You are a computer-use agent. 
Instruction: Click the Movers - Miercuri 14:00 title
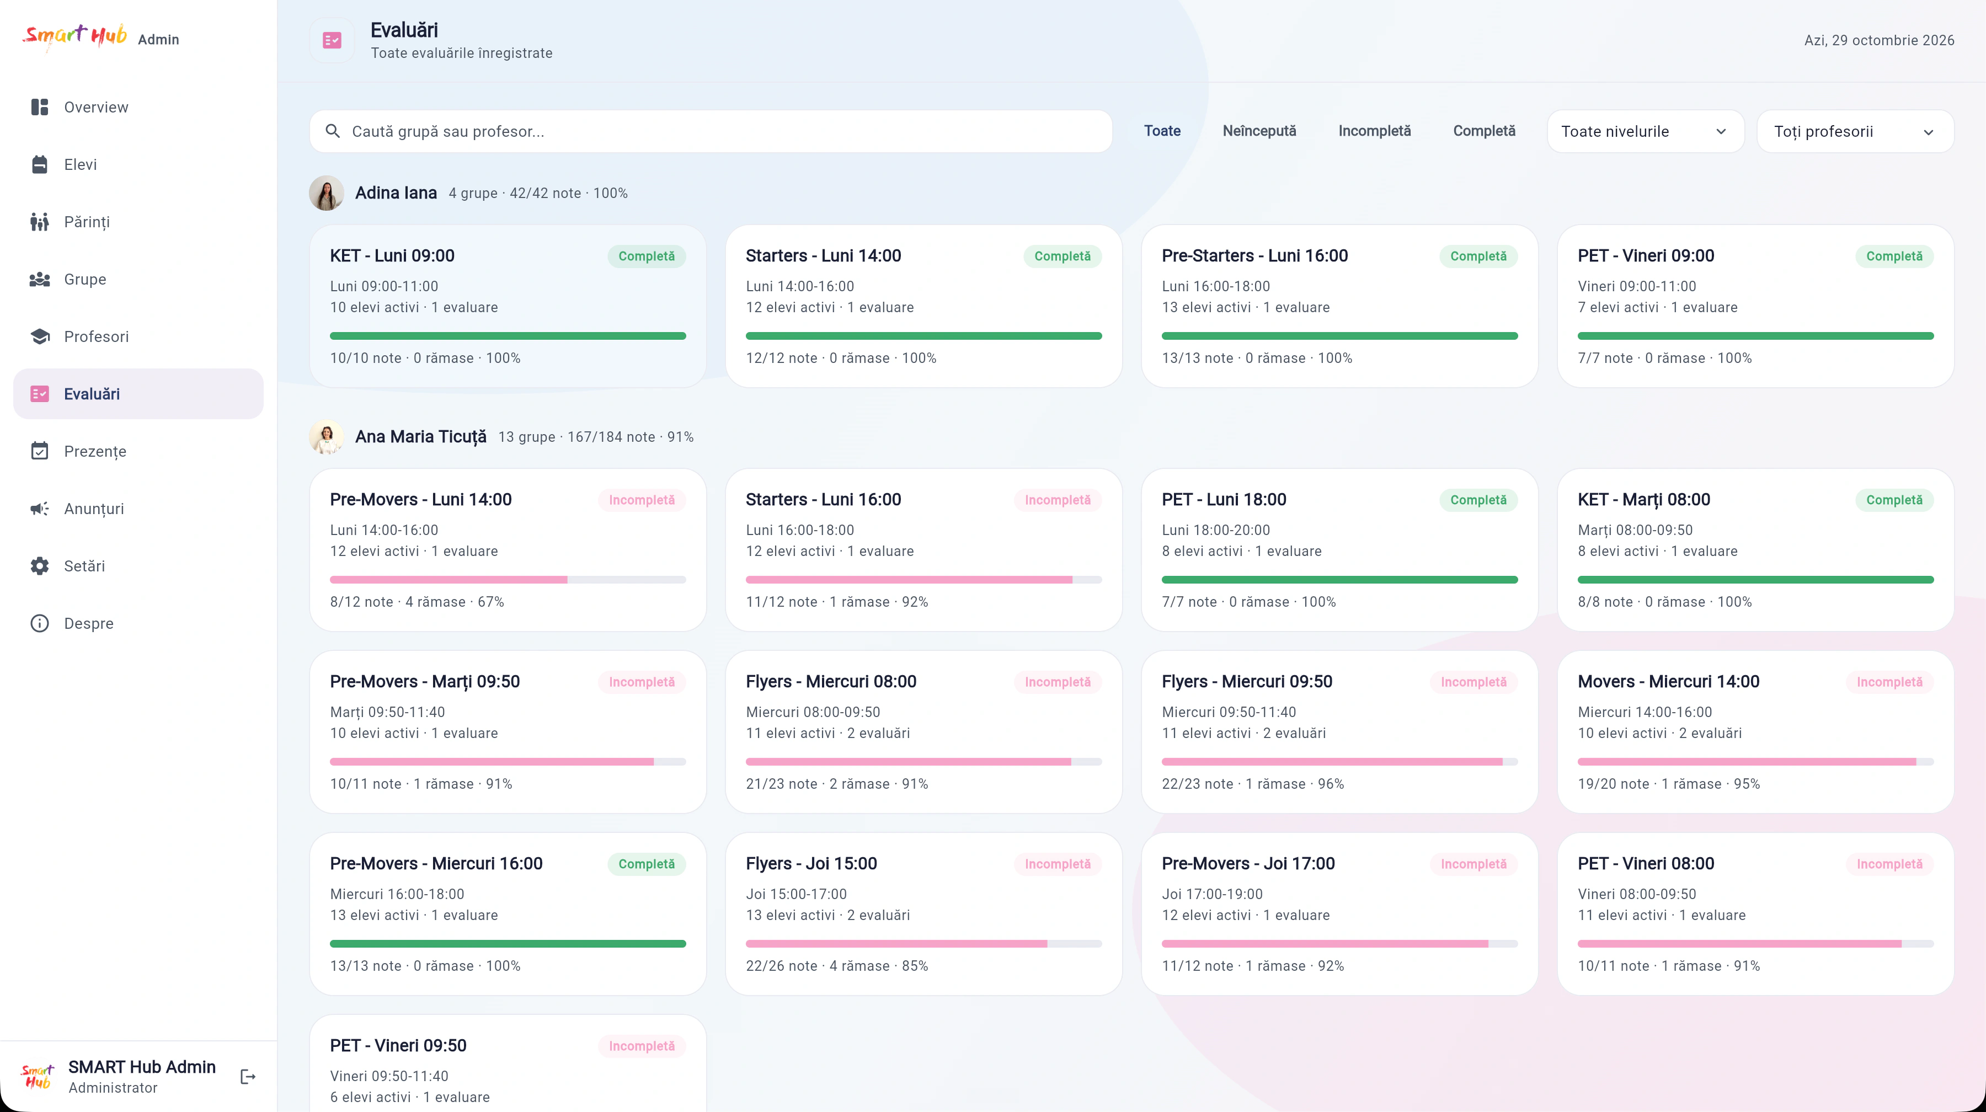pyautogui.click(x=1668, y=682)
